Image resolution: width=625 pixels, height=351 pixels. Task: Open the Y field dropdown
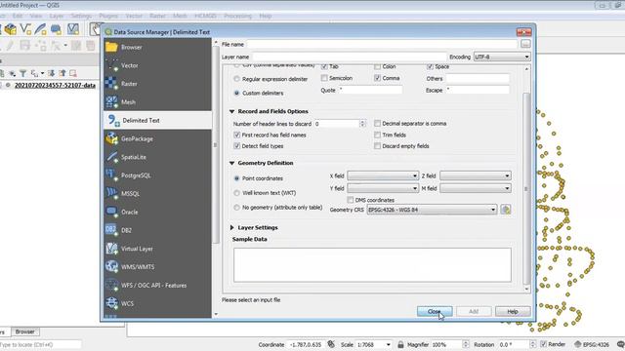383,188
